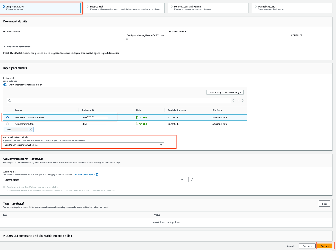The width and height of the screenshot is (336, 252).
Task: Expand AWS CLI command and shareable execution link
Action: [37, 236]
